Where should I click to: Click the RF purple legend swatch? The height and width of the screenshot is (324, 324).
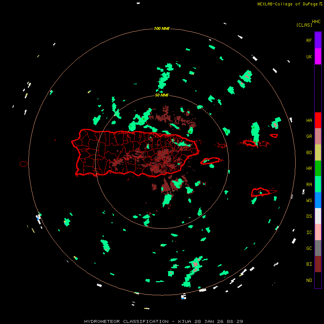318,40
